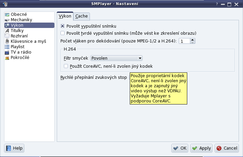Select the Mechaniky label in the sidebar
The height and width of the screenshot is (157, 243).
pyautogui.click(x=21, y=20)
